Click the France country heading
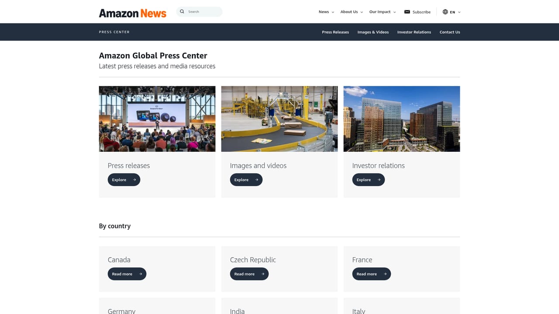The image size is (559, 314). [x=362, y=260]
